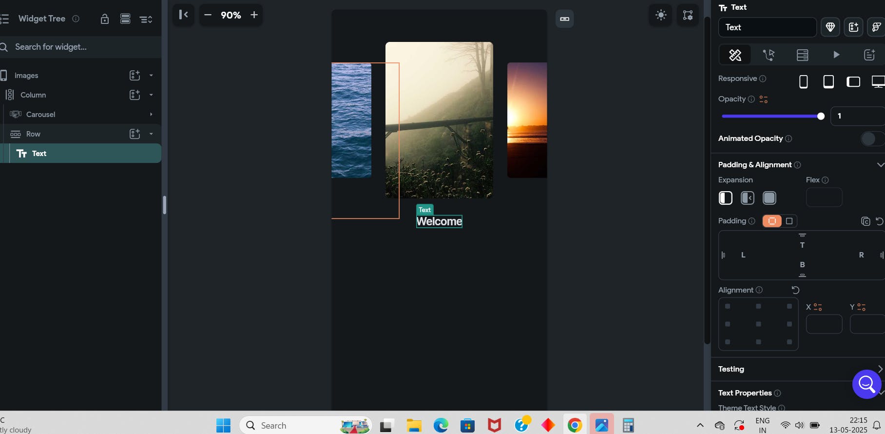Add a widget to the Row
Screen dimensions: 885x434
pyautogui.click(x=135, y=134)
